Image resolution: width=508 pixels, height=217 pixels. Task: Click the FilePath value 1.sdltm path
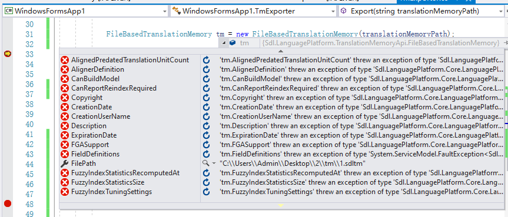[x=293, y=163]
